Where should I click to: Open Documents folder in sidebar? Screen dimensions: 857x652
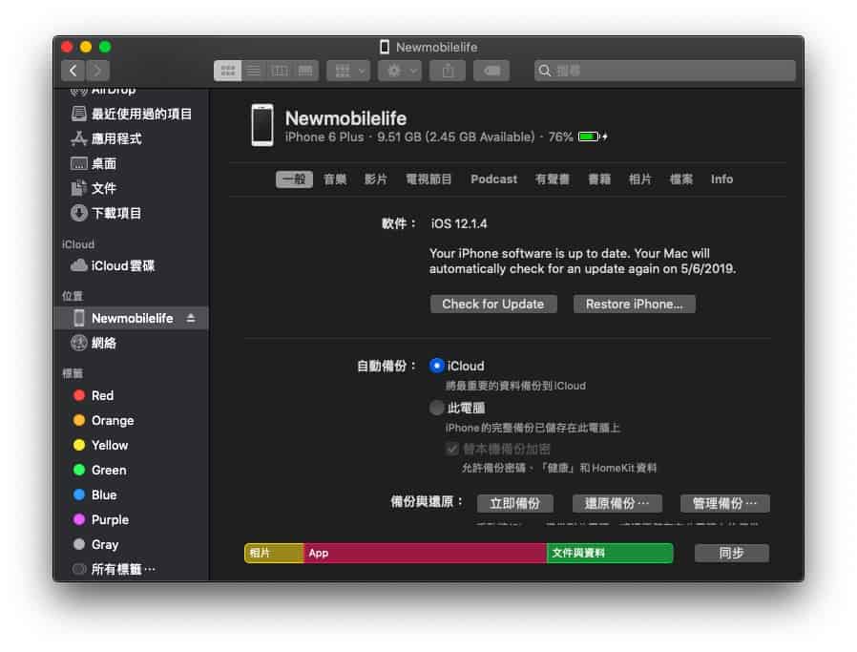pos(94,189)
